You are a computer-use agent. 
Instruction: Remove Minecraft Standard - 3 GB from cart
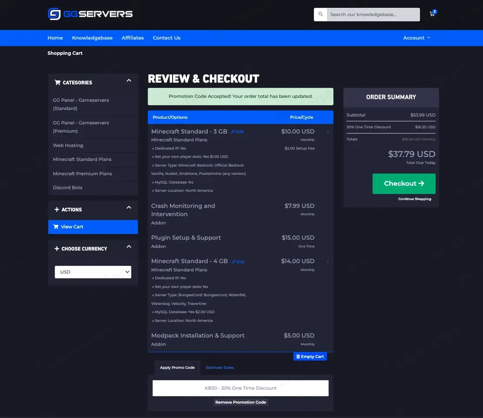[327, 132]
